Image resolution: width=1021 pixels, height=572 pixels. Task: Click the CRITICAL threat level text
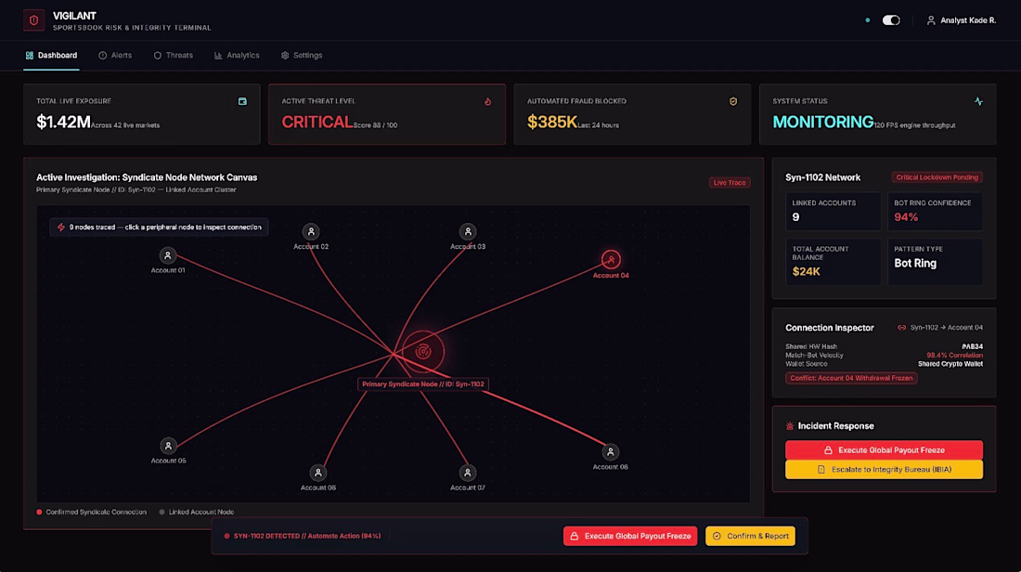pos(317,122)
